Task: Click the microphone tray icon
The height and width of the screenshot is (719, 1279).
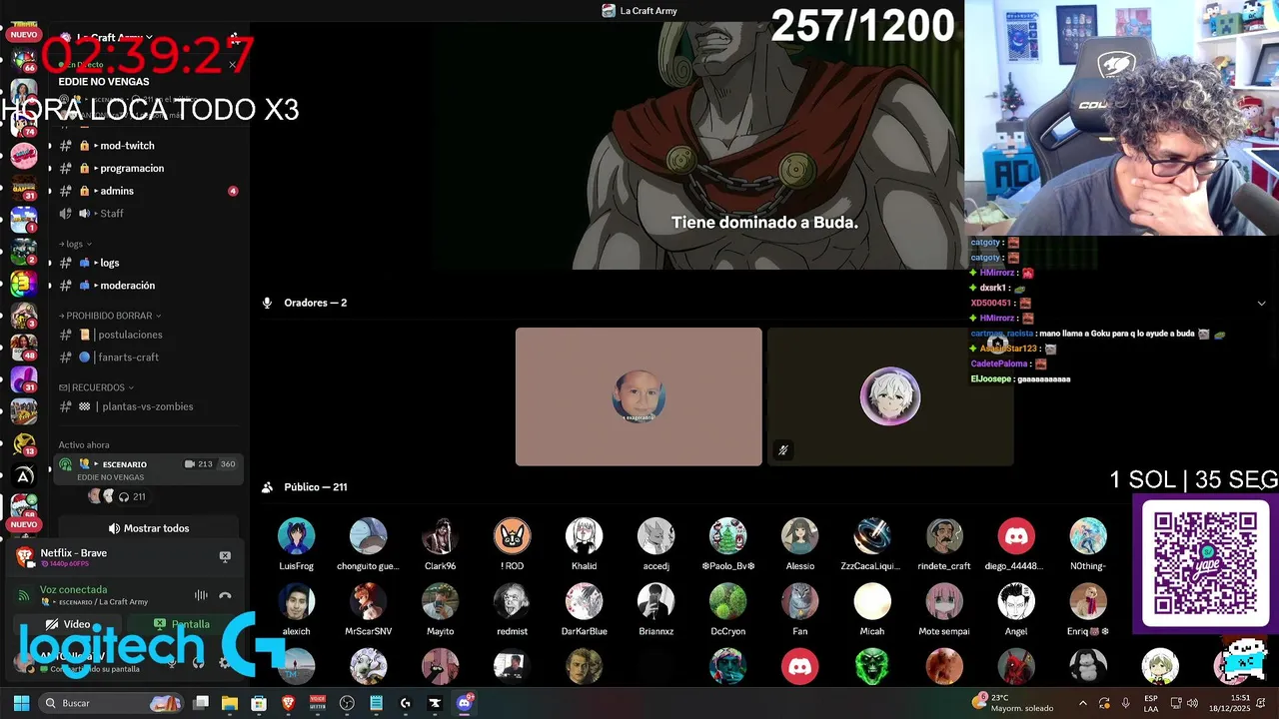Action: [1126, 703]
